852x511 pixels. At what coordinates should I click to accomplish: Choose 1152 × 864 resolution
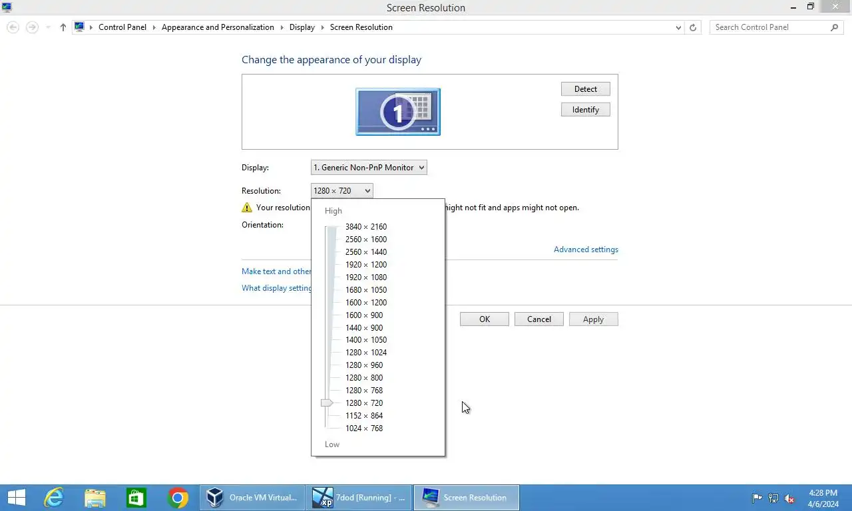click(363, 416)
